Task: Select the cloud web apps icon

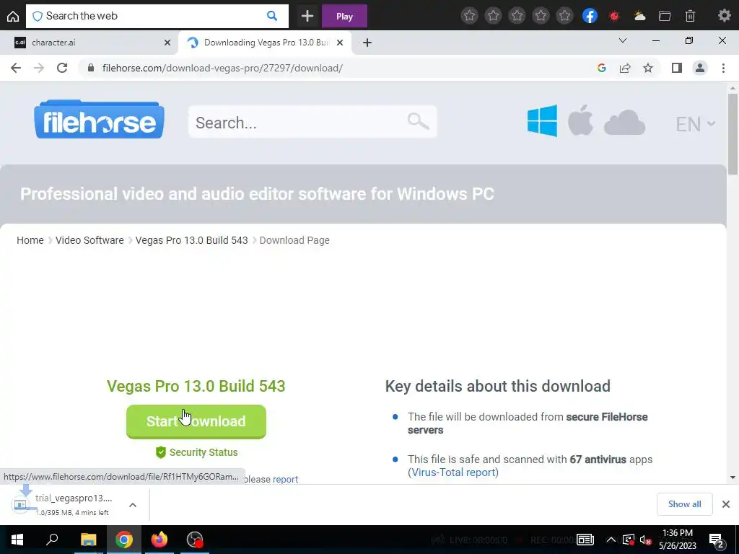Action: pos(624,123)
